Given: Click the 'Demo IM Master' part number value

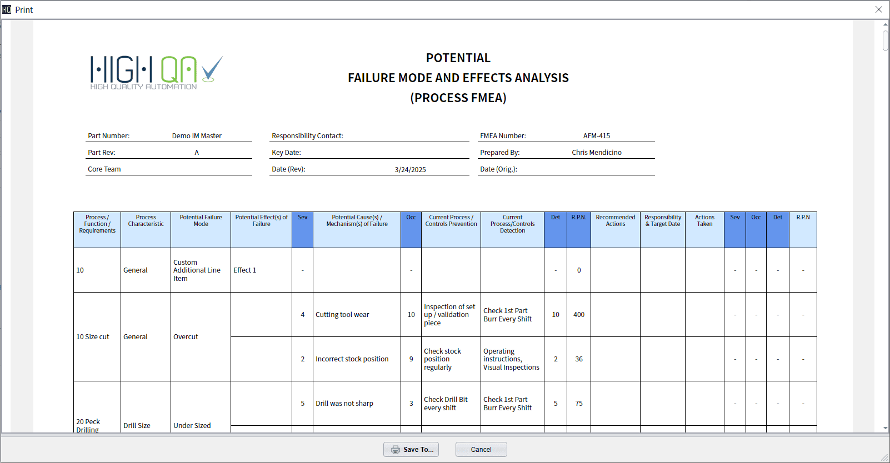Looking at the screenshot, I should (197, 135).
